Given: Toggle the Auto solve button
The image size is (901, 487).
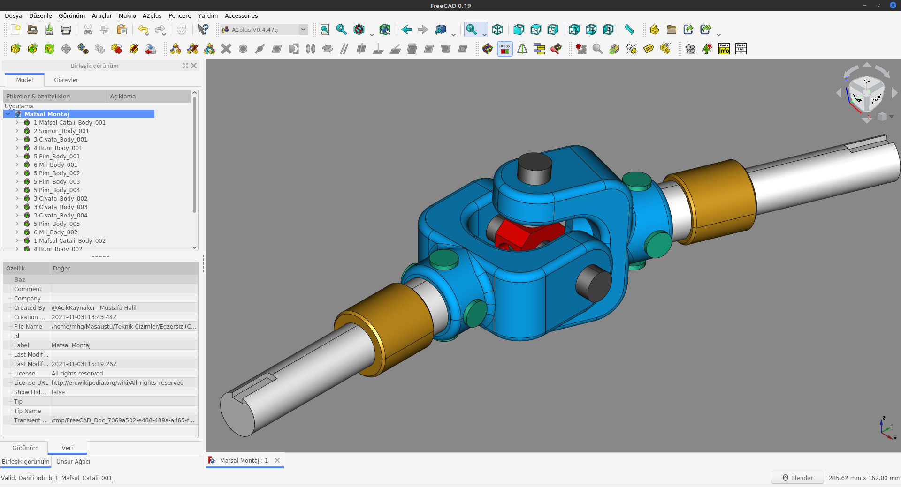Looking at the screenshot, I should (x=505, y=49).
